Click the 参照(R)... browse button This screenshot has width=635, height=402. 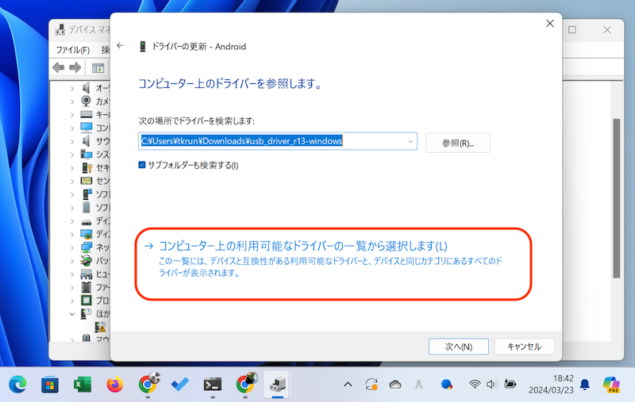pyautogui.click(x=457, y=143)
